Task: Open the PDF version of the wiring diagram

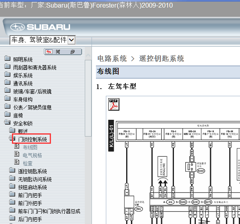Action: tap(114, 104)
